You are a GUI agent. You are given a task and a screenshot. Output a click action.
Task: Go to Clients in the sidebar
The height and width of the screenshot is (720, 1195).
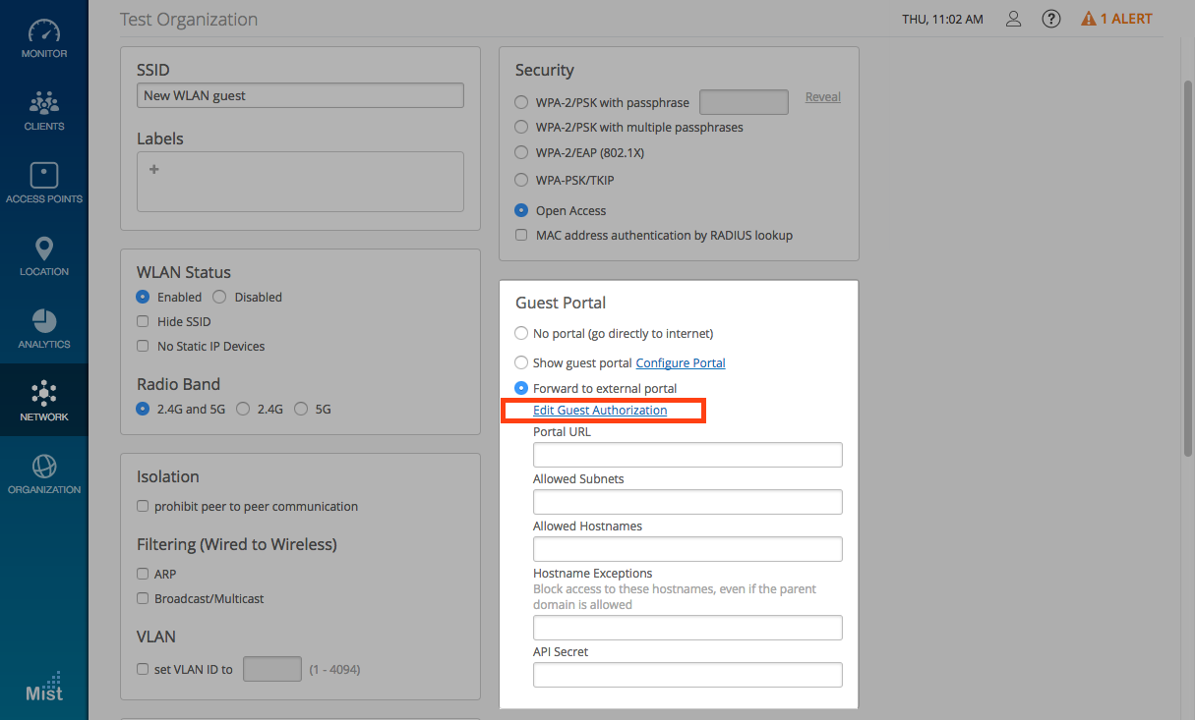click(x=44, y=109)
